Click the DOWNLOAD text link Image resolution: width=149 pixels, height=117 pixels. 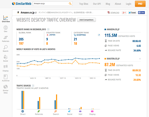click(x=115, y=13)
